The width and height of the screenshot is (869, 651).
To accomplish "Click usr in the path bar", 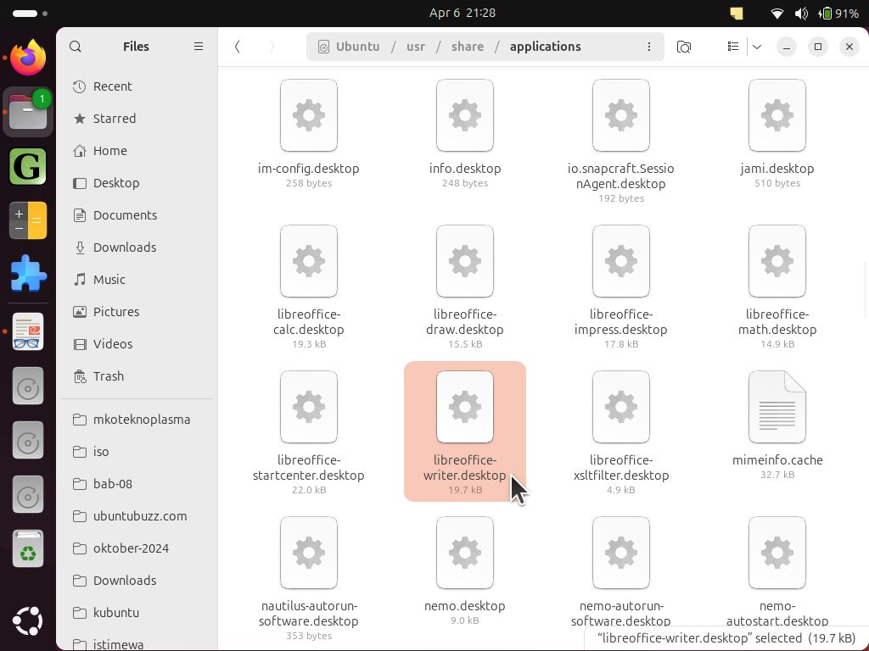I will point(416,47).
